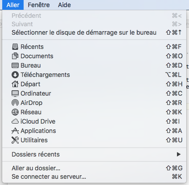The image size is (189, 185).
Task: Close the highlighted Aller menu
Action: coord(13,5)
